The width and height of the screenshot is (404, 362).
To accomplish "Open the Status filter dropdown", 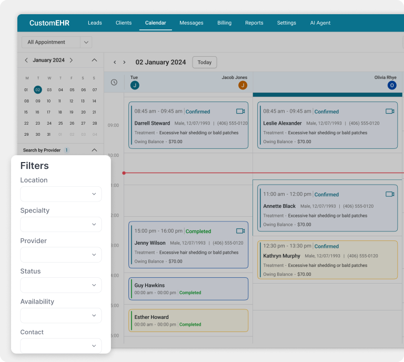I will tap(61, 285).
